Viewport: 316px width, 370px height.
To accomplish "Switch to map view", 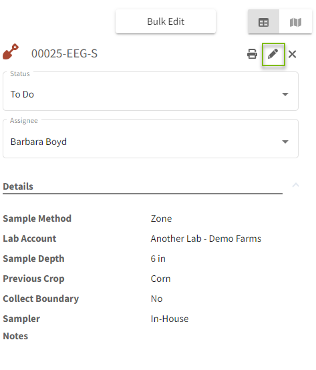I will pyautogui.click(x=295, y=22).
